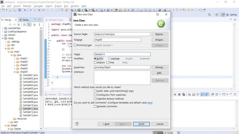Check the abstract modifier checkbox

[x=95, y=63]
